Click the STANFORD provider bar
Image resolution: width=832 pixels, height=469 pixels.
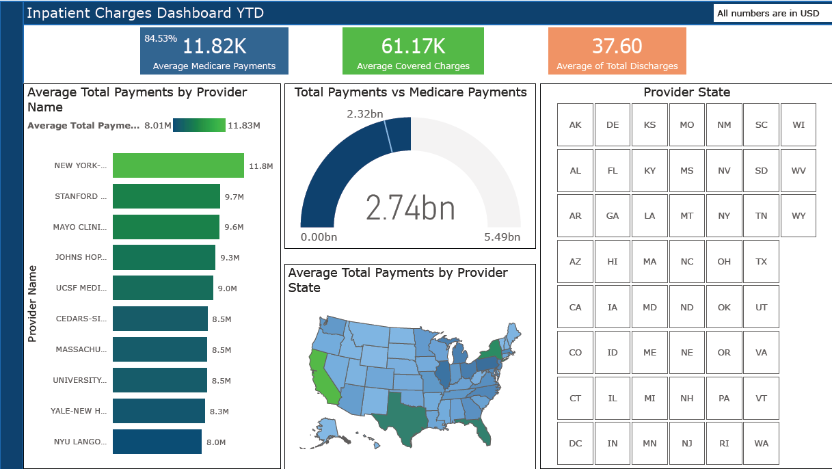[166, 196]
